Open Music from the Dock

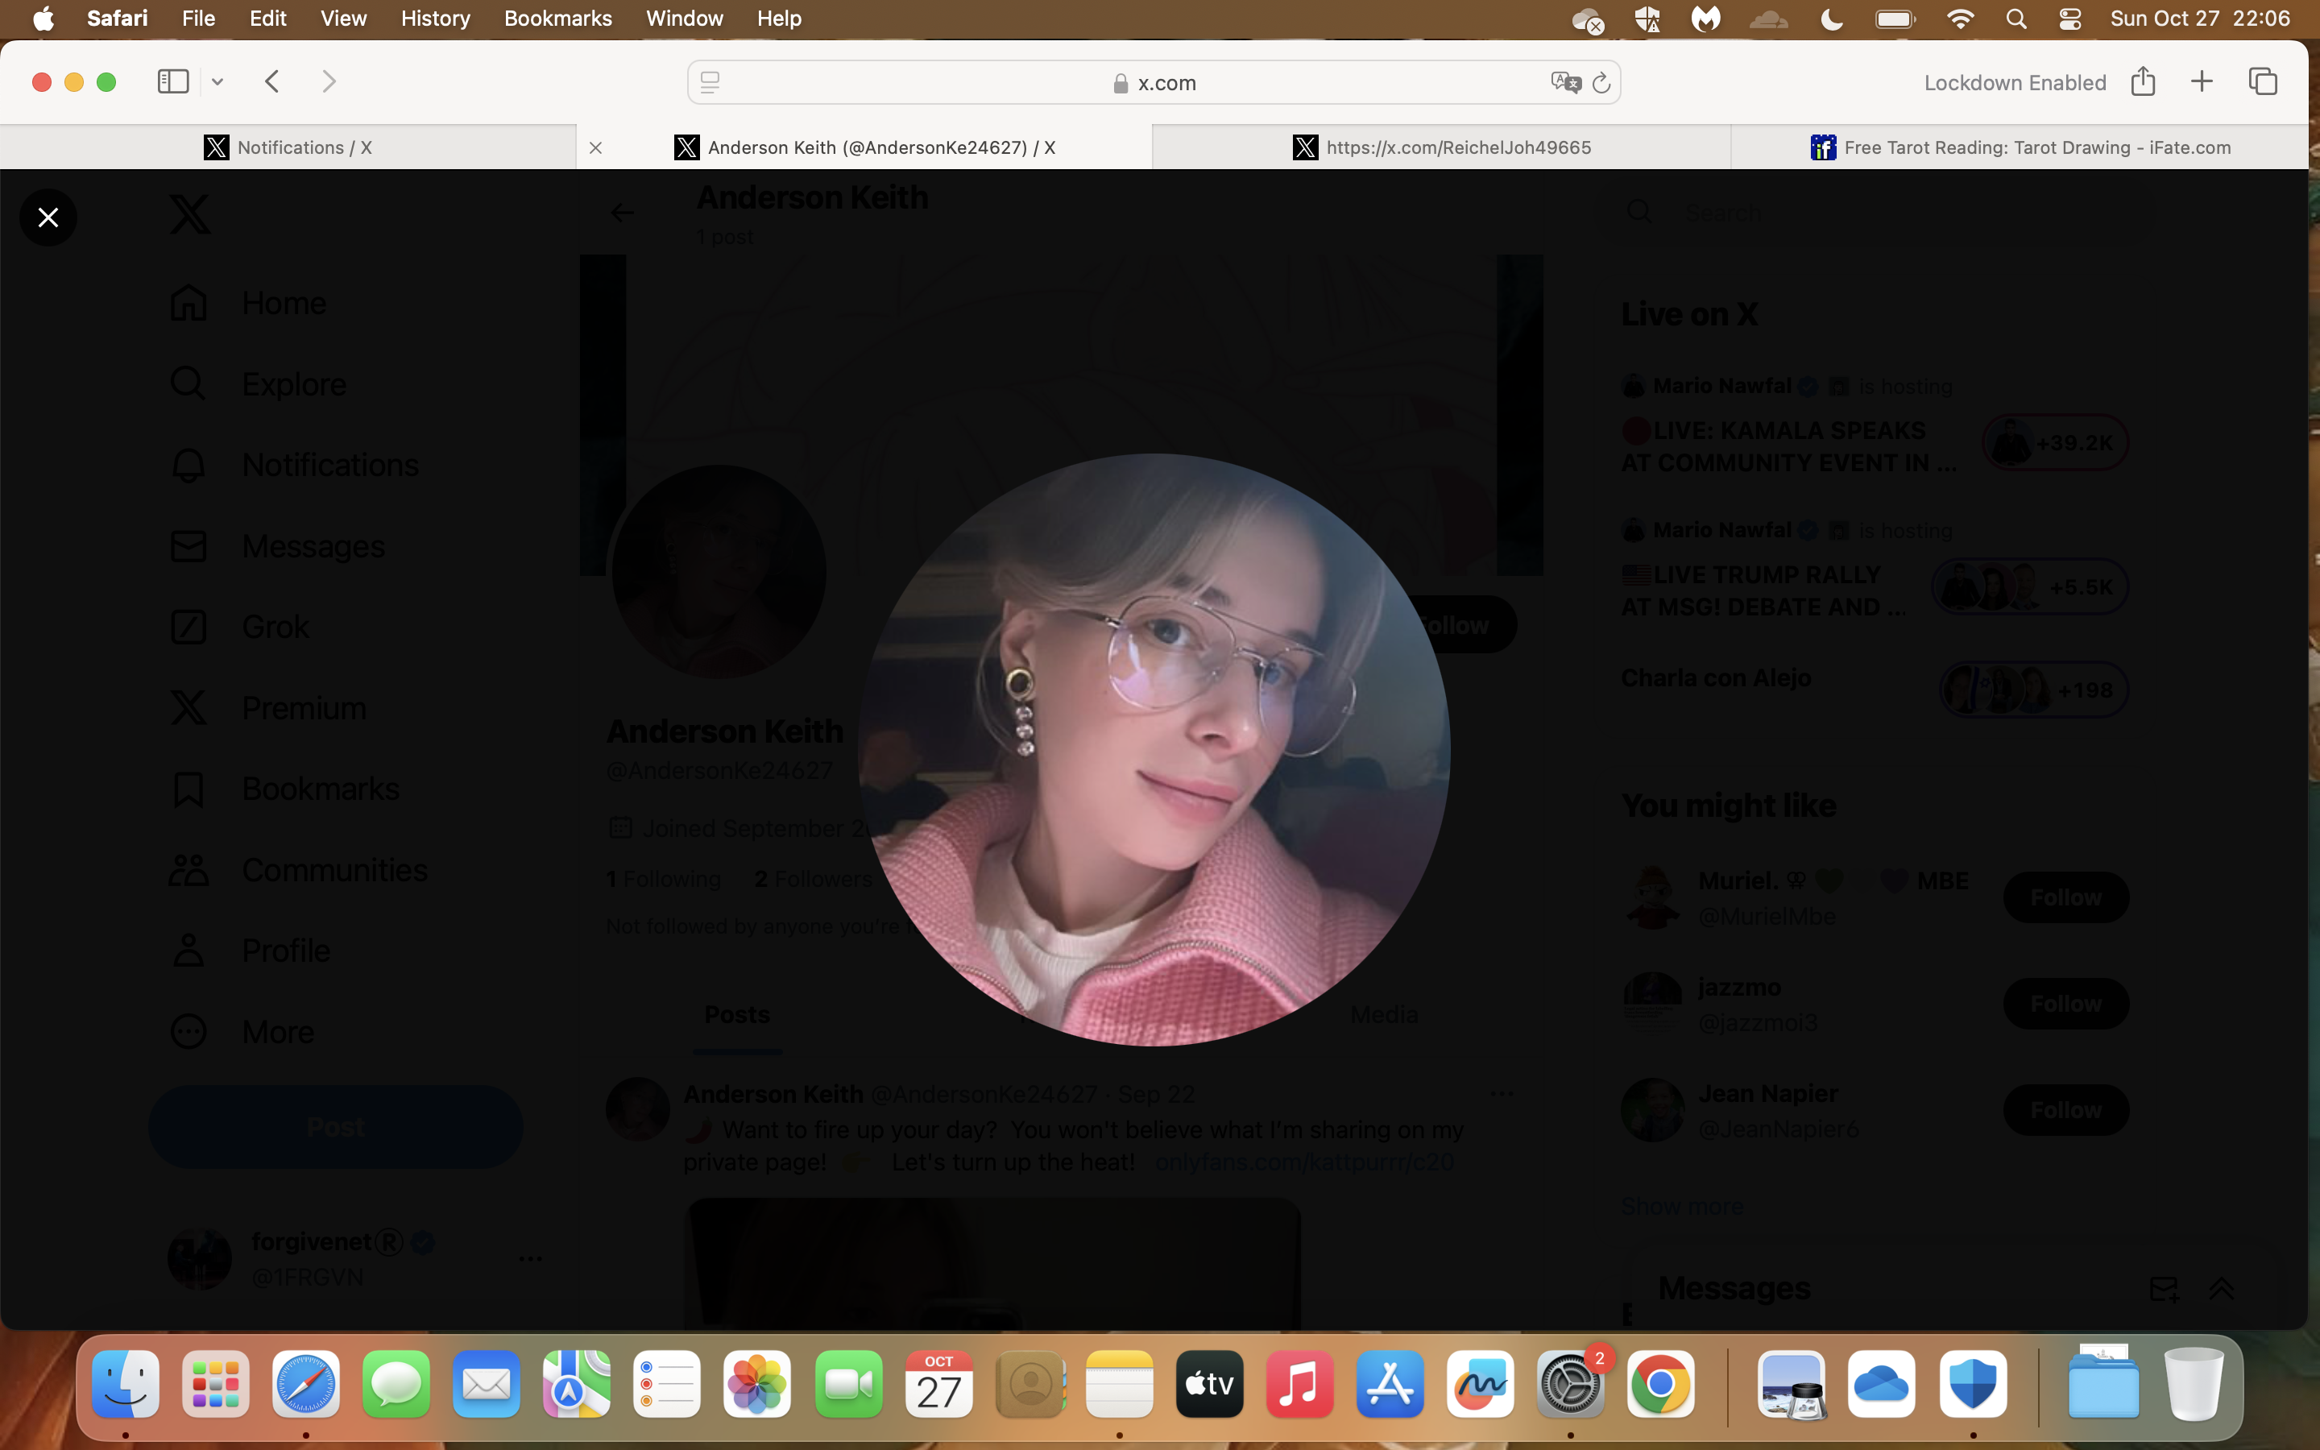point(1300,1384)
